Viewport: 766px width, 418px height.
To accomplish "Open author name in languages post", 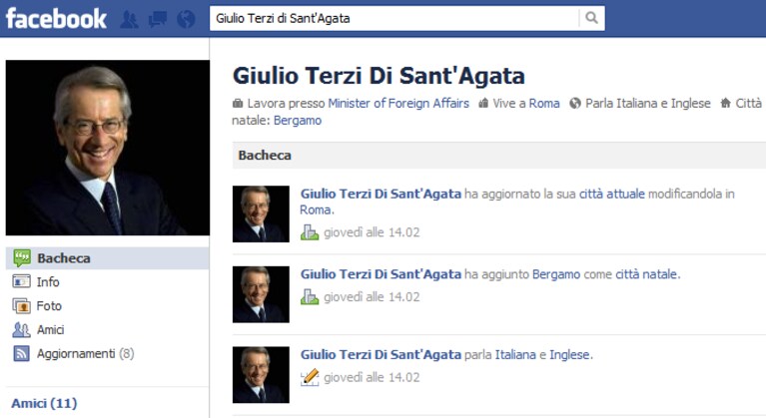I will tap(381, 355).
